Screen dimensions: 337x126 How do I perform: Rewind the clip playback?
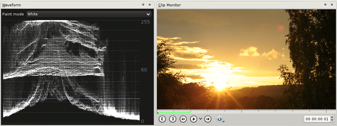[x=183, y=119]
